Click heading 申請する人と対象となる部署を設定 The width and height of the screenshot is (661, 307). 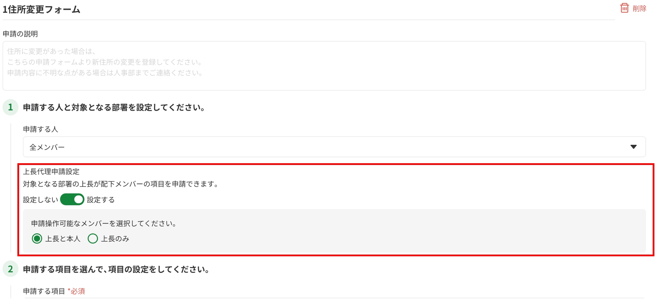tap(114, 108)
